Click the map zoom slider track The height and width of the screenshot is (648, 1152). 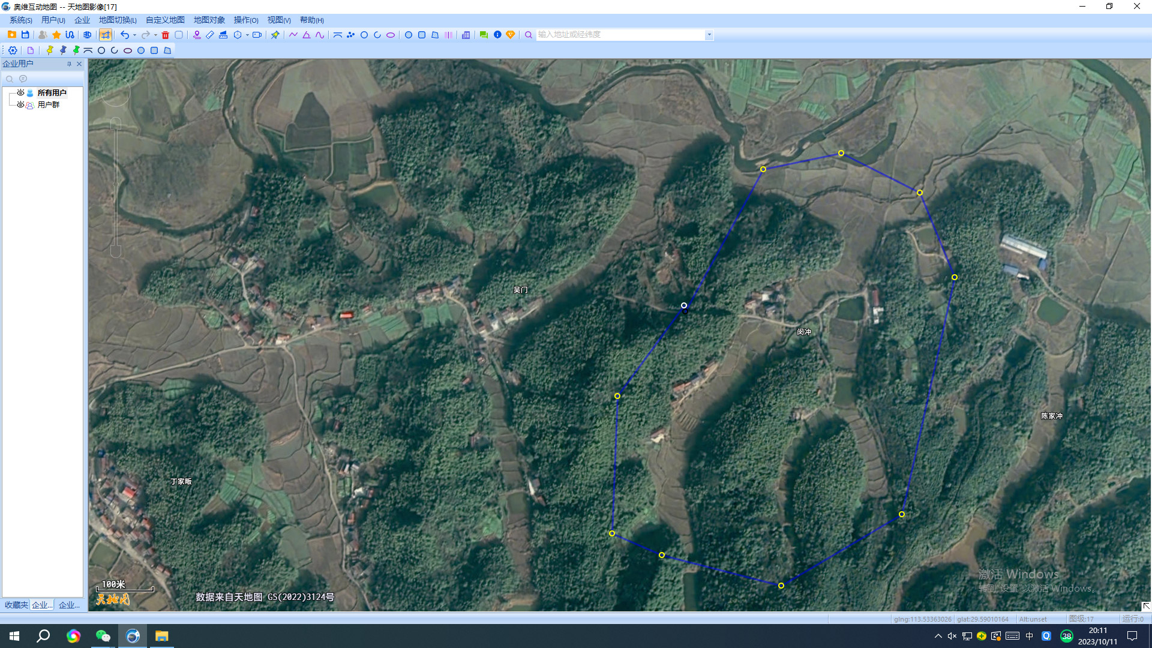[x=116, y=186]
